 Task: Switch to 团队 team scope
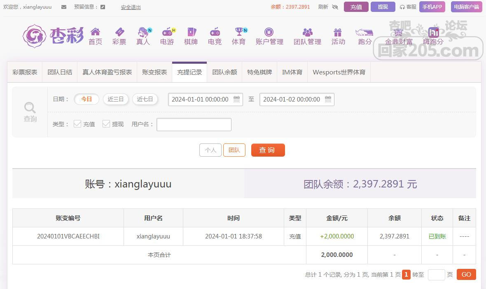coord(234,150)
